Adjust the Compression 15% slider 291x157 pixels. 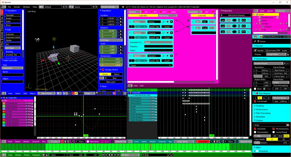coord(271,143)
